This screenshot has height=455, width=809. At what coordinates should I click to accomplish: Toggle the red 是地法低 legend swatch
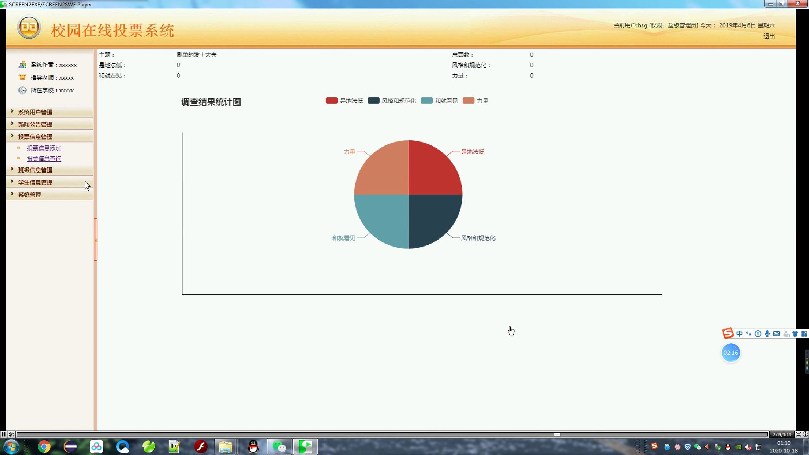[x=332, y=101]
